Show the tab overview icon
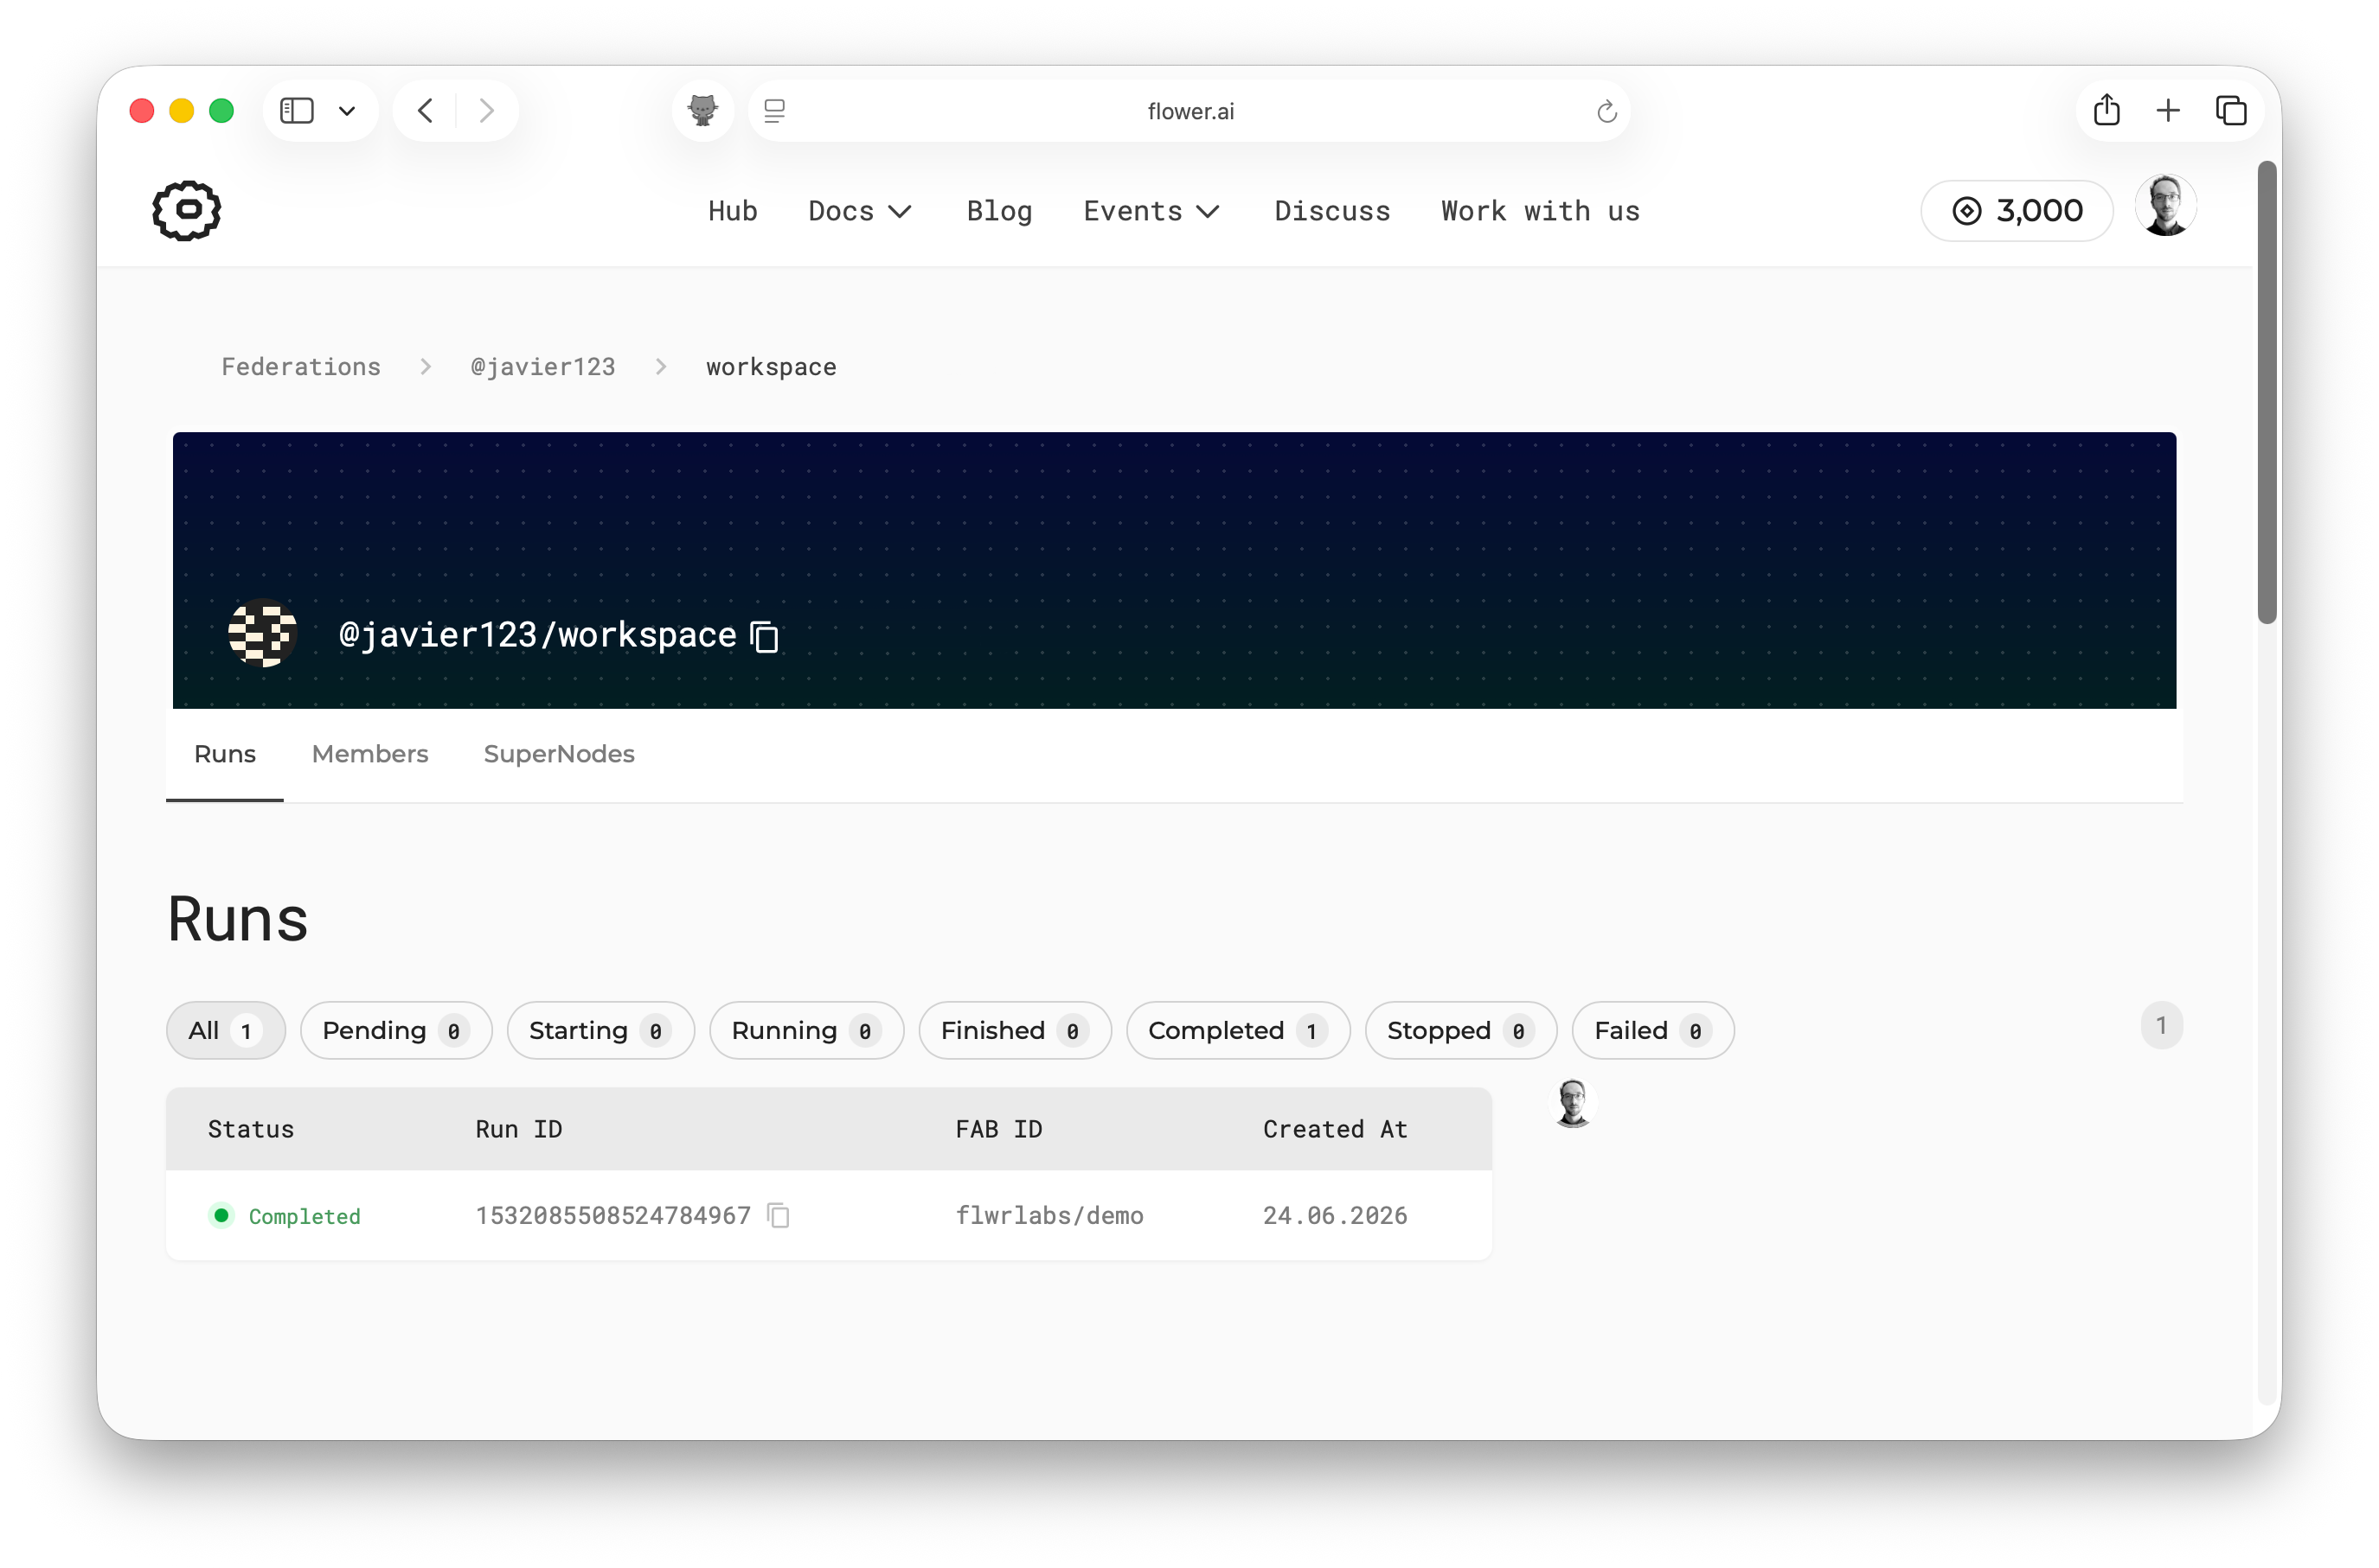This screenshot has width=2379, height=1568. [x=2231, y=110]
